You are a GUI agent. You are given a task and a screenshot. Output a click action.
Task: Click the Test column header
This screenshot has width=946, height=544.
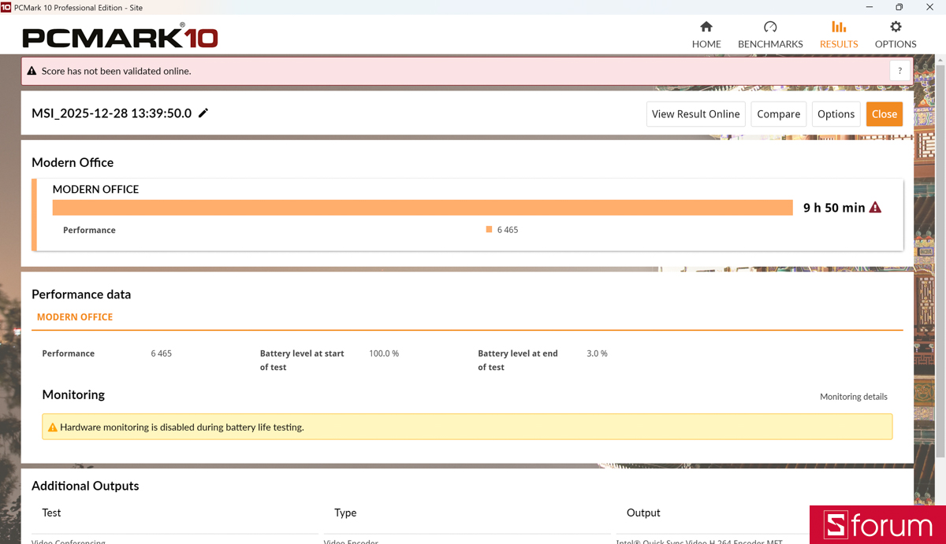51,513
